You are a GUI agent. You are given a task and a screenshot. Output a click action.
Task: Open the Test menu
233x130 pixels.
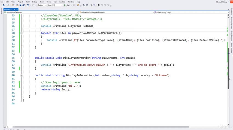[x=55, y=2]
